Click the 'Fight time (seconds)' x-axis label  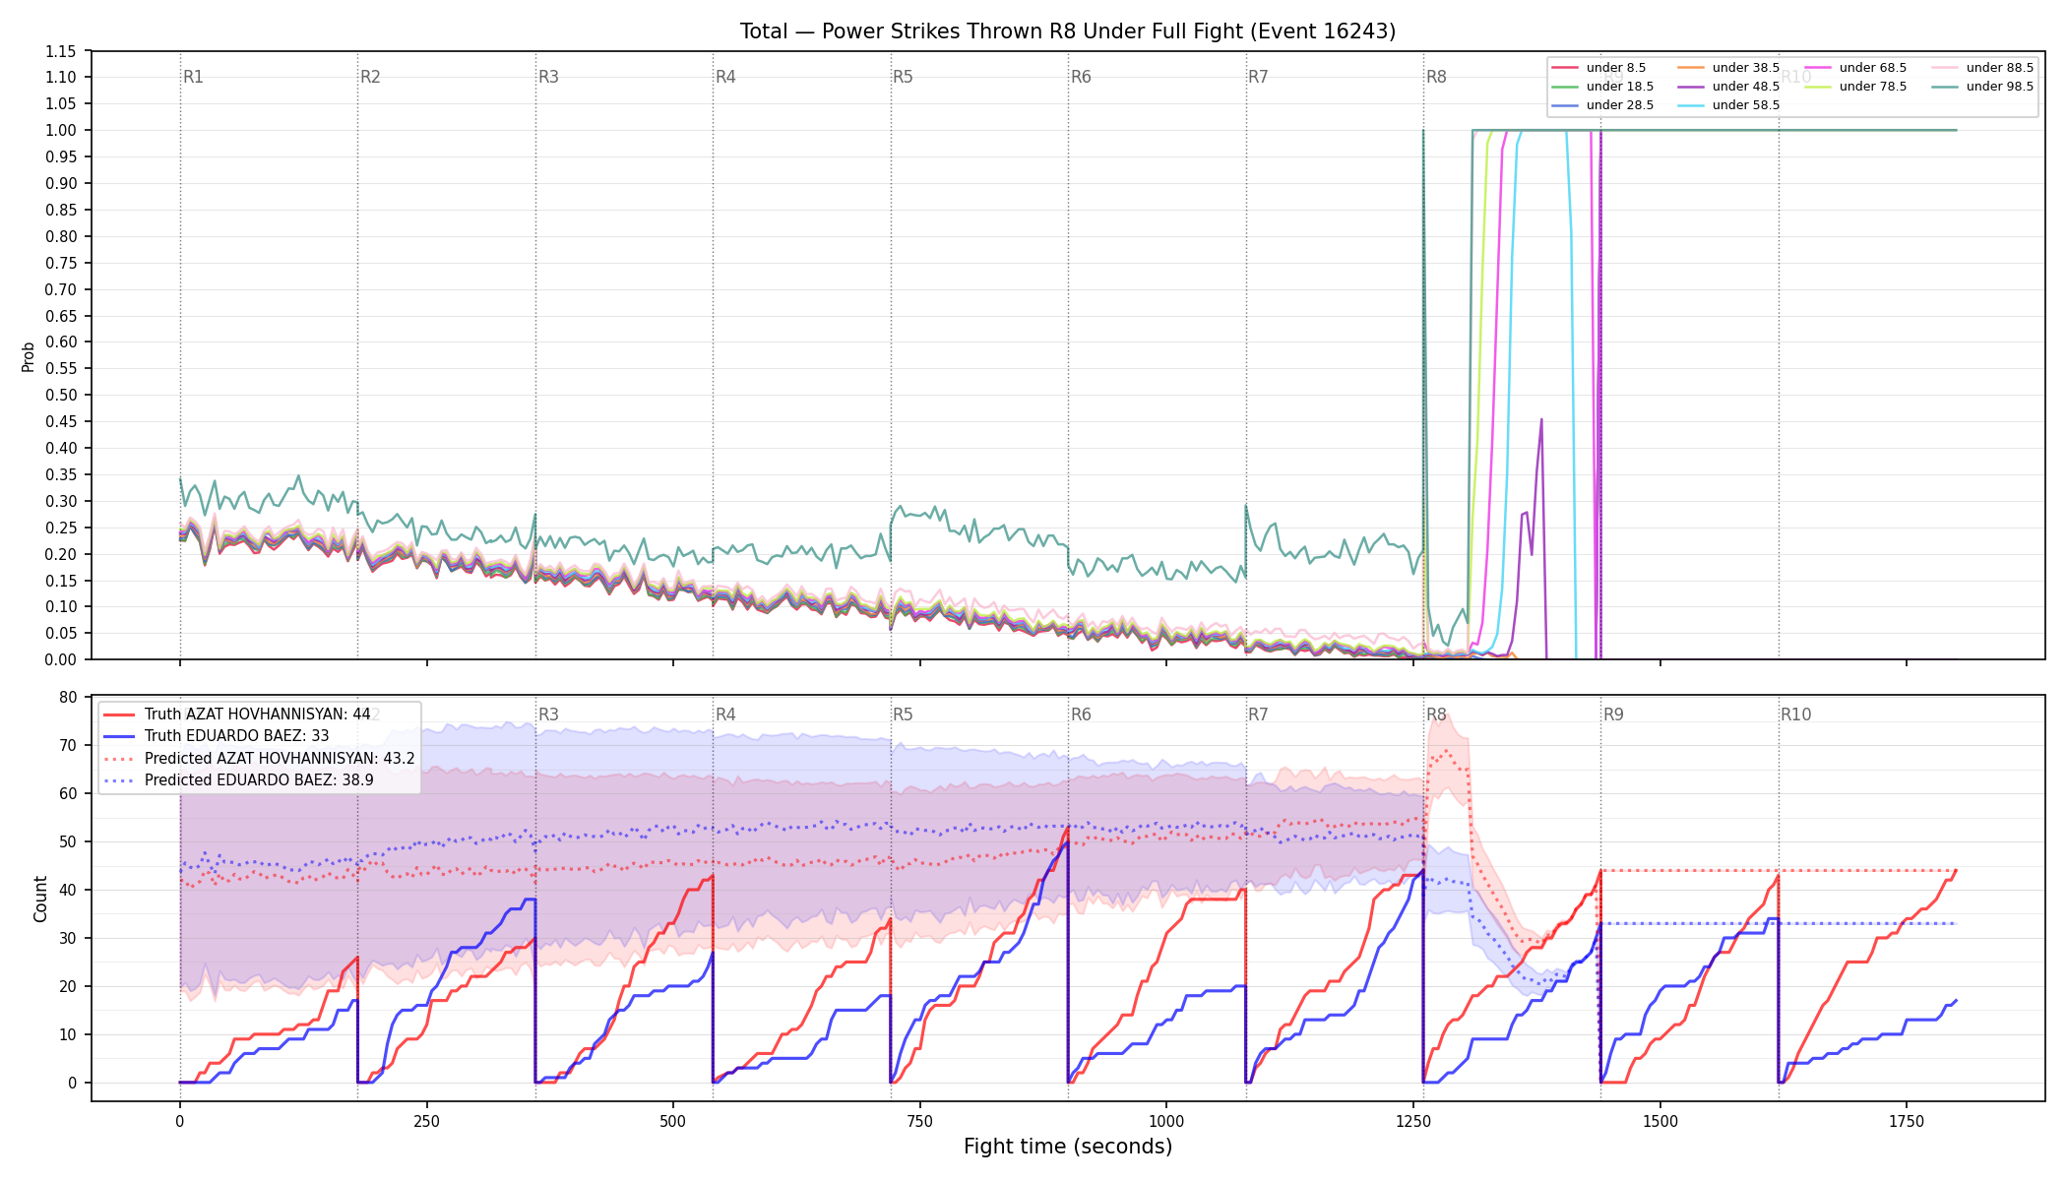[1068, 1147]
